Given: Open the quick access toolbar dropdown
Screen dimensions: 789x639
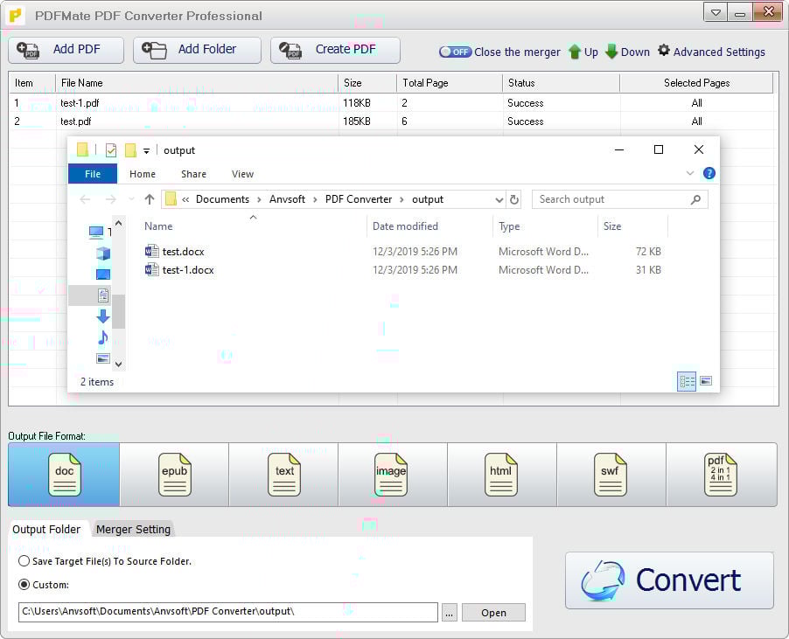Looking at the screenshot, I should pyautogui.click(x=146, y=151).
